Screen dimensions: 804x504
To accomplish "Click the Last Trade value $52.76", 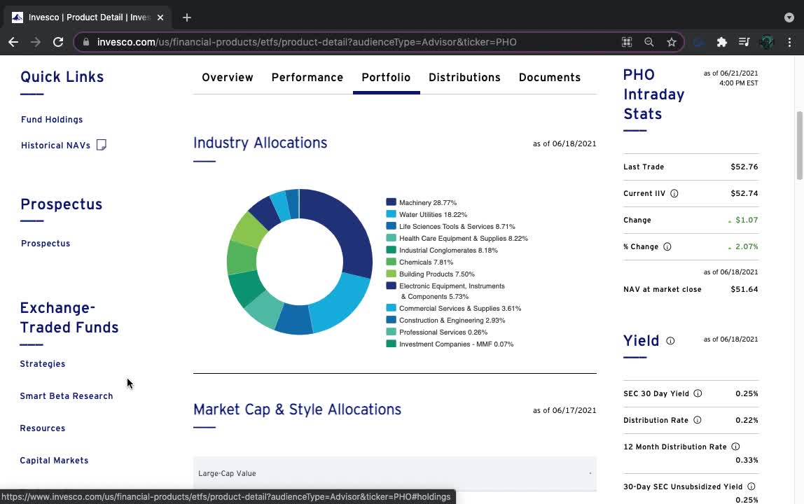I will coord(744,167).
